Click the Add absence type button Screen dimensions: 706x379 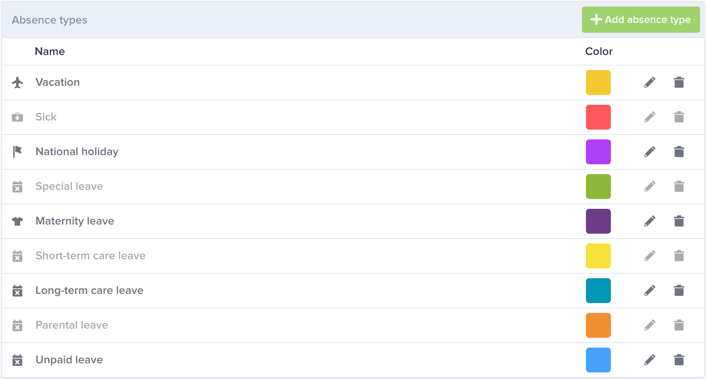click(x=641, y=20)
